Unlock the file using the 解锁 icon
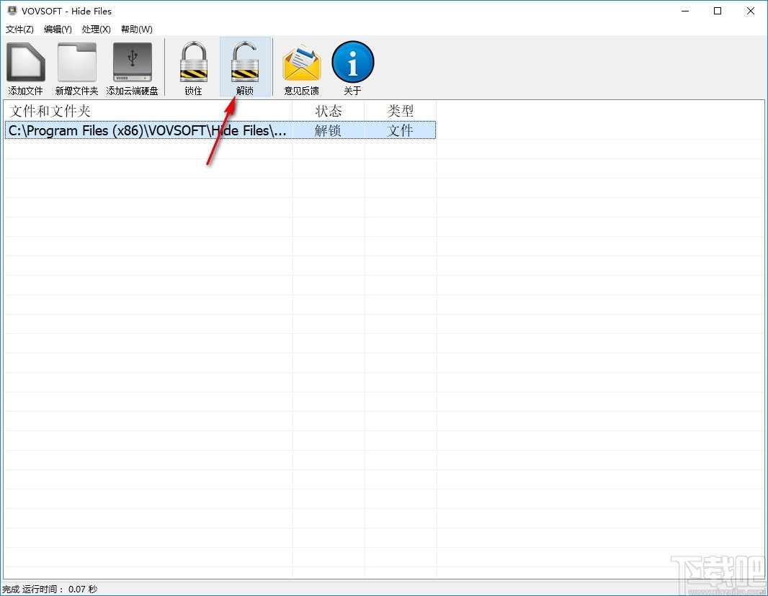 pos(245,68)
